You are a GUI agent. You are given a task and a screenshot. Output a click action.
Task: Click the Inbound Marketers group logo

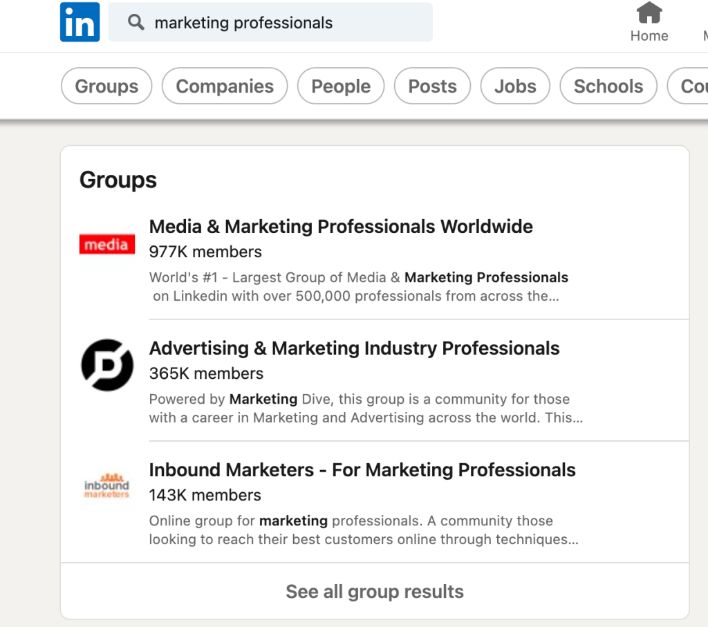(x=107, y=486)
